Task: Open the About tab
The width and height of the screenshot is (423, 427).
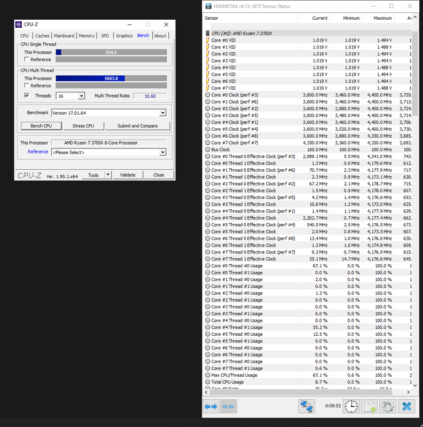Action: (160, 36)
